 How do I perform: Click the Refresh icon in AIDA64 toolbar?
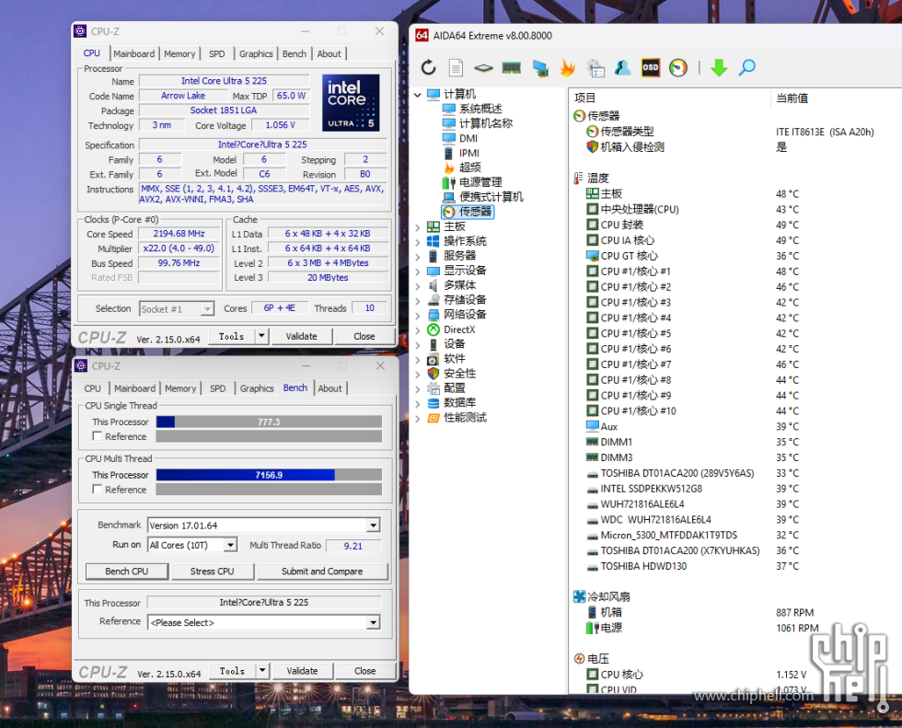point(429,67)
